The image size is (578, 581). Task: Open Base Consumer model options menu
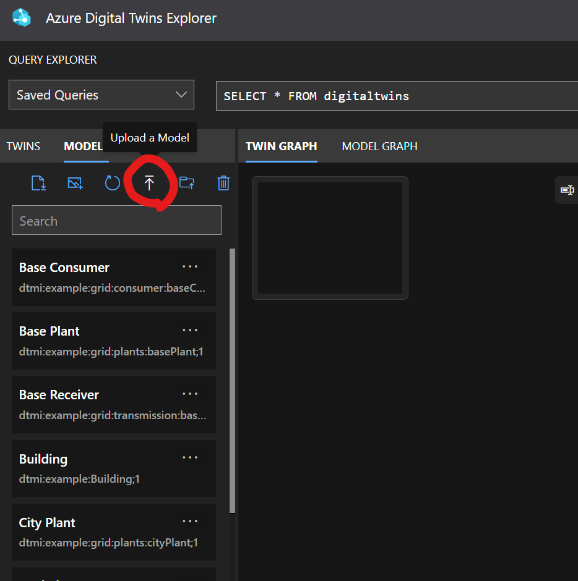coord(190,266)
